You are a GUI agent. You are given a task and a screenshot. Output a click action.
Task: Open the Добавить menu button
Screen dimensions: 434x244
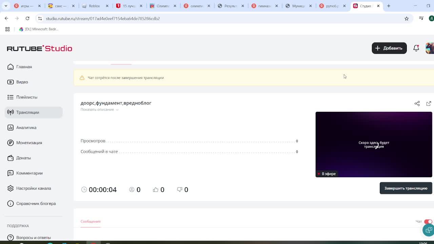pos(389,48)
